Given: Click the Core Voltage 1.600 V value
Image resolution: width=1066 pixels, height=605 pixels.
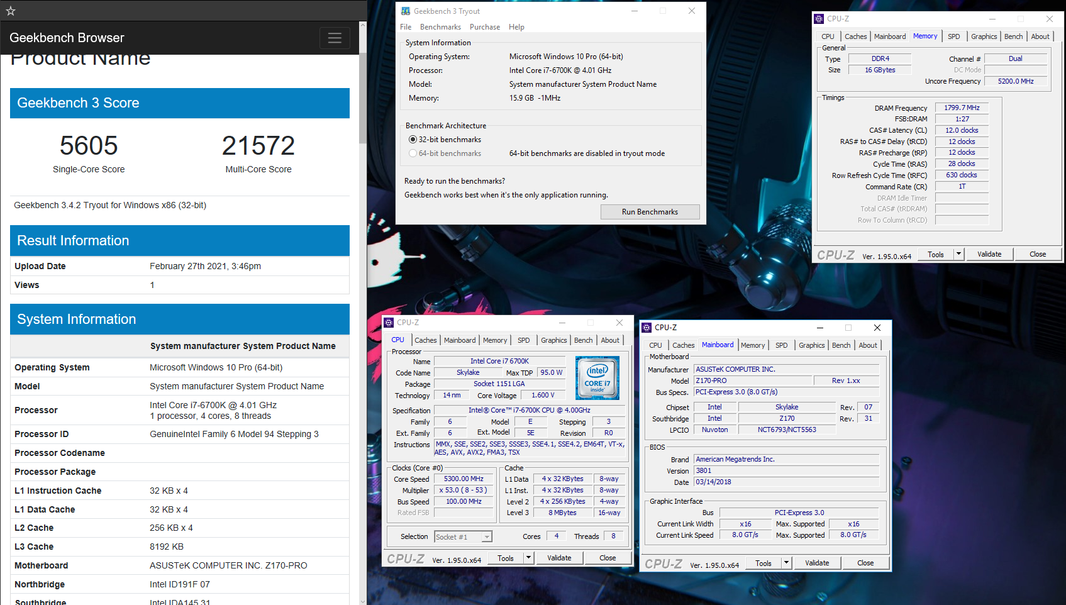Looking at the screenshot, I should click(x=543, y=395).
